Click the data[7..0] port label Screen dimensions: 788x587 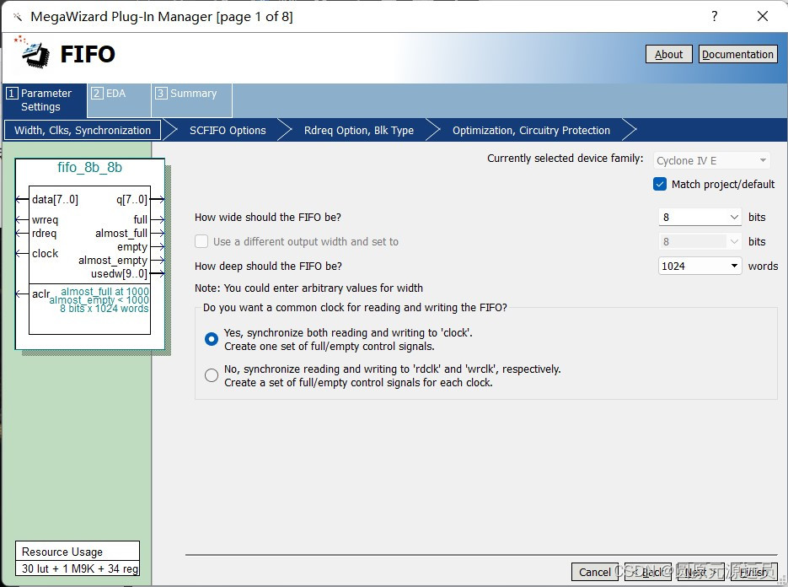(55, 200)
